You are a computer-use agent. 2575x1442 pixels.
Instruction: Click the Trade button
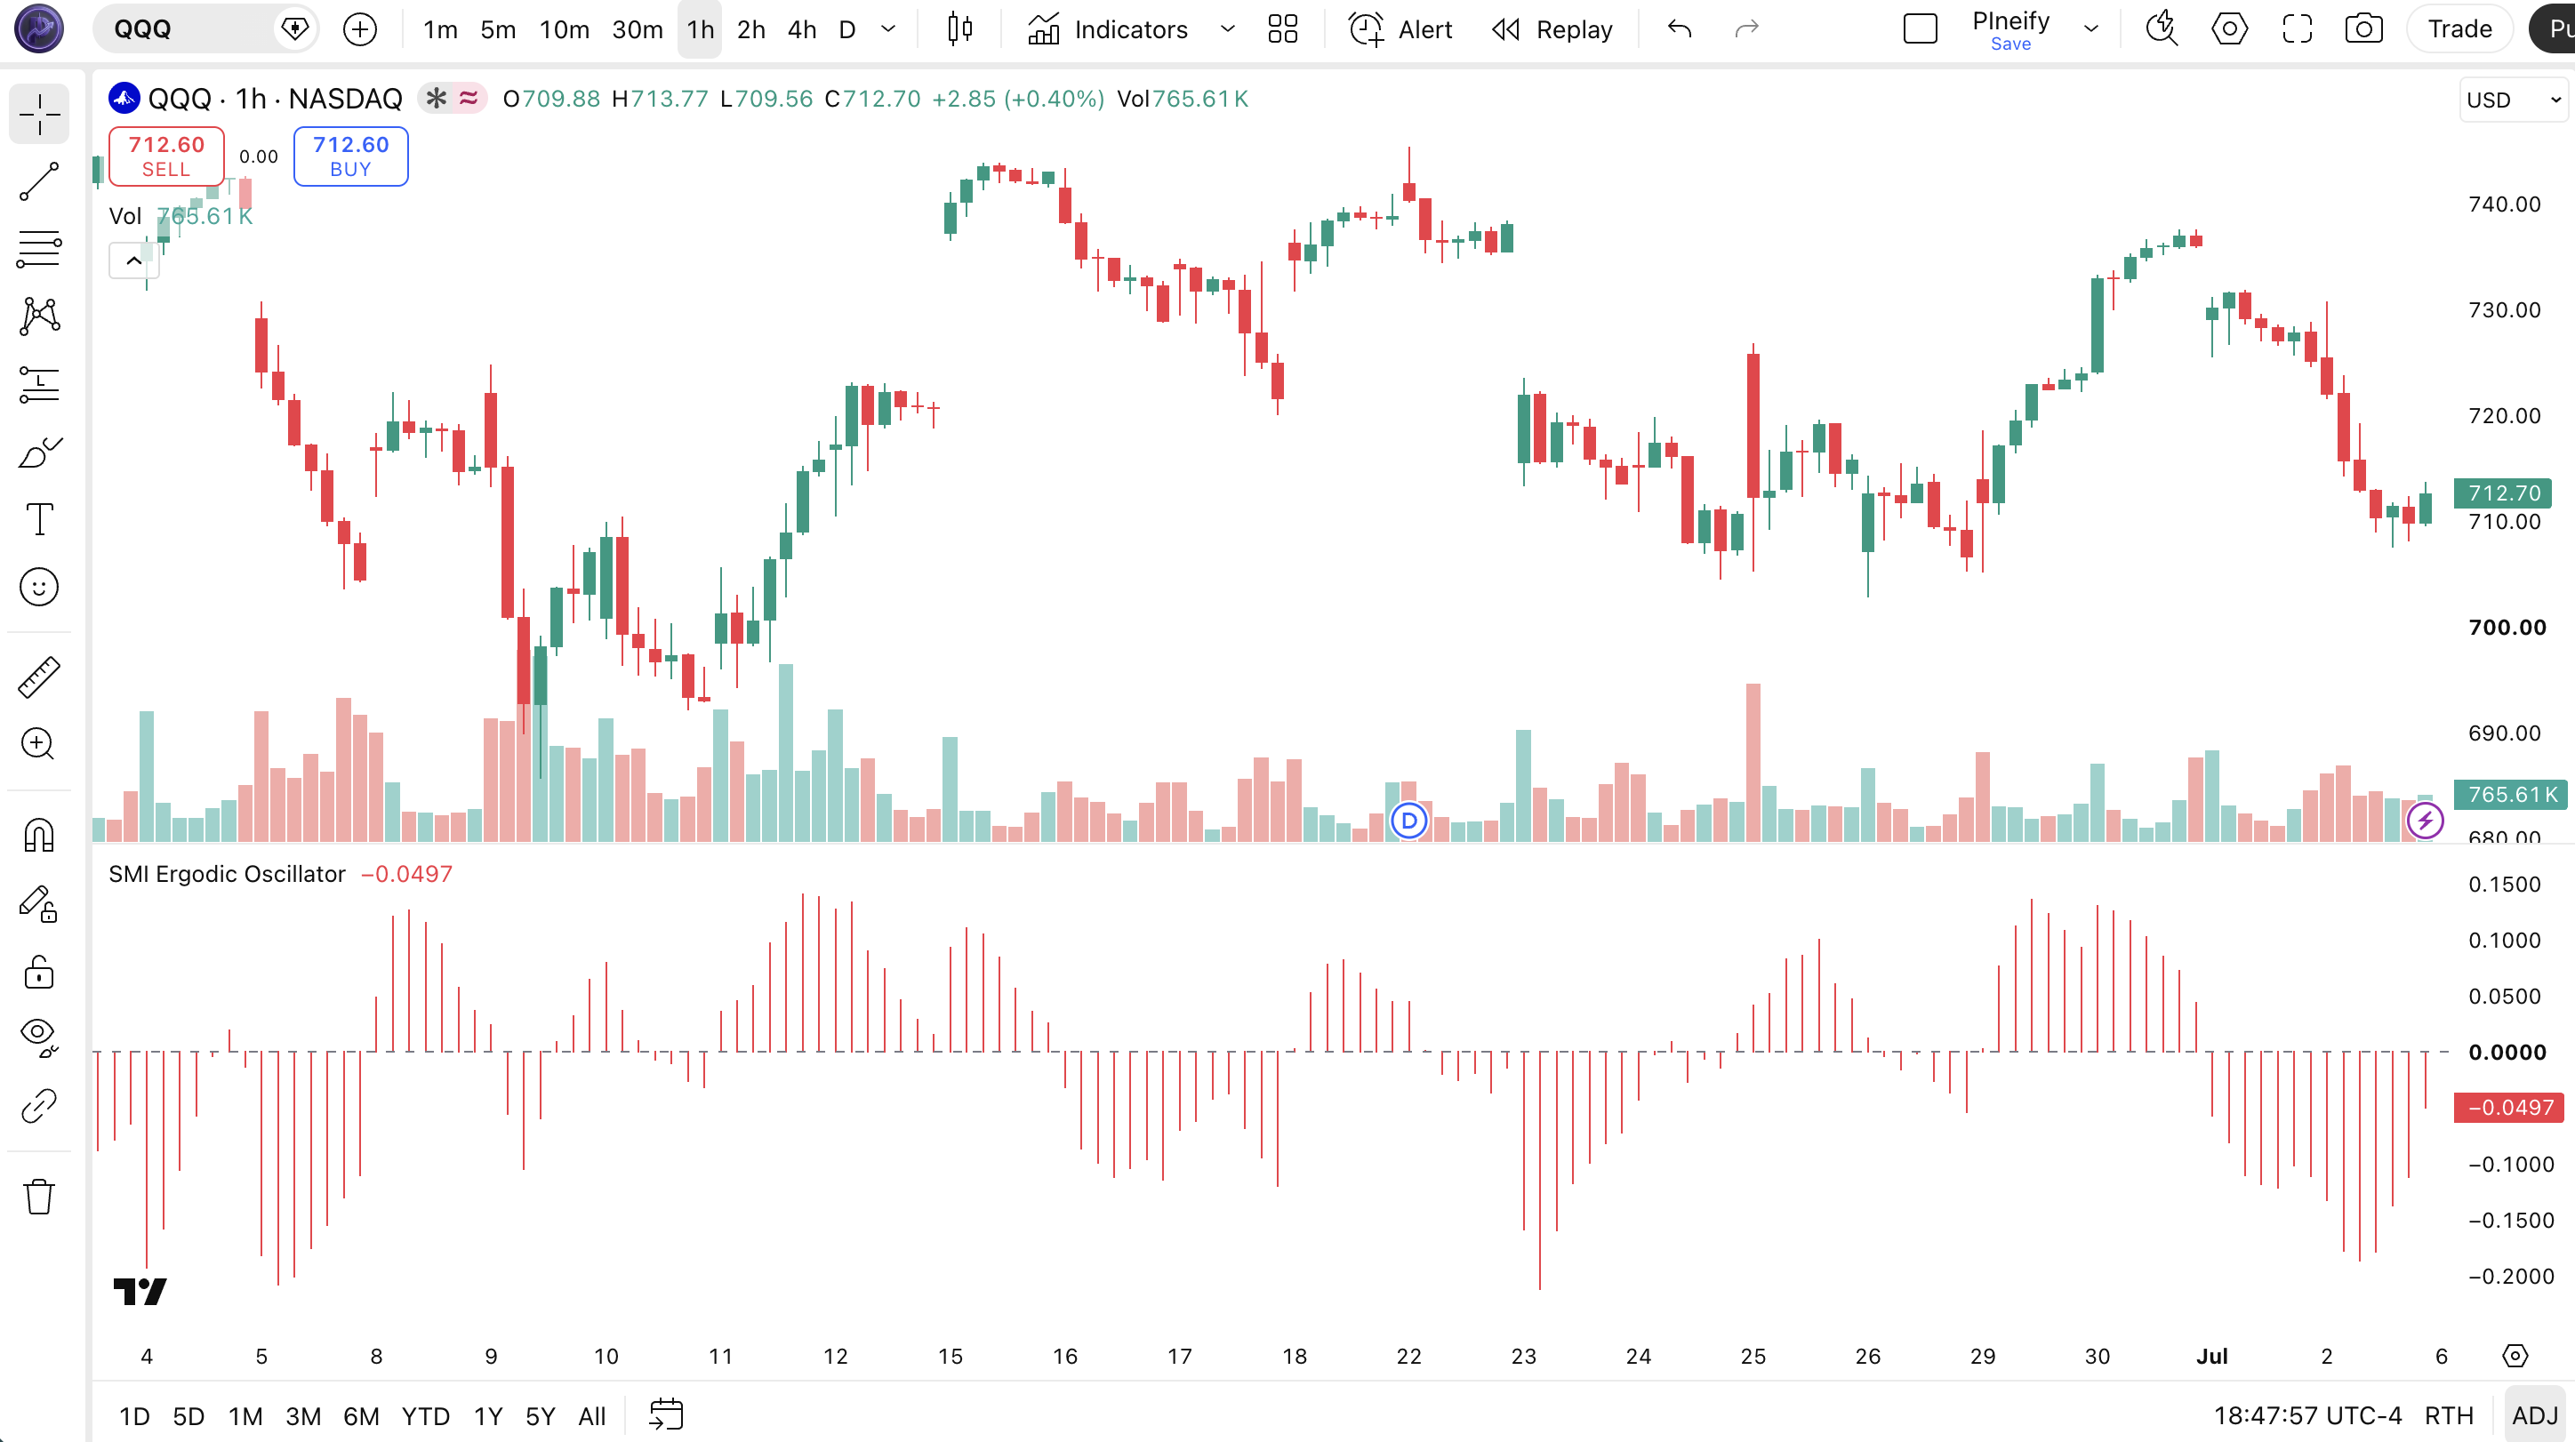[x=2460, y=29]
